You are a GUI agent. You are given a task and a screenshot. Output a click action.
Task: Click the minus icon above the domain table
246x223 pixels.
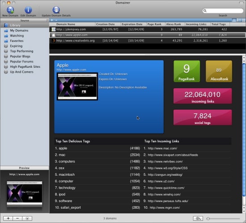point(56,20)
